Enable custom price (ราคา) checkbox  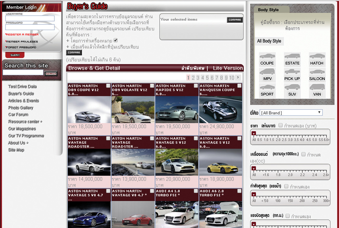tap(281, 125)
